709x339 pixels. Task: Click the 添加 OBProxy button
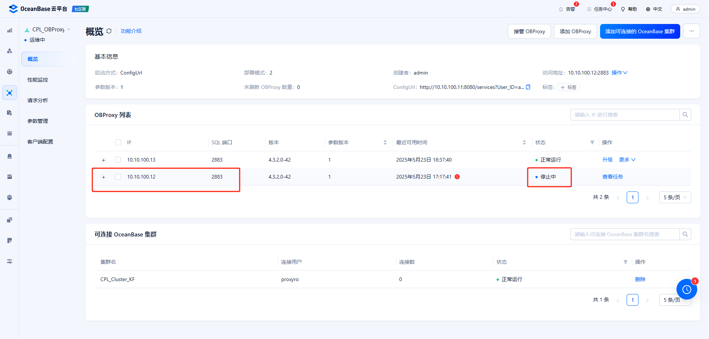click(x=575, y=31)
